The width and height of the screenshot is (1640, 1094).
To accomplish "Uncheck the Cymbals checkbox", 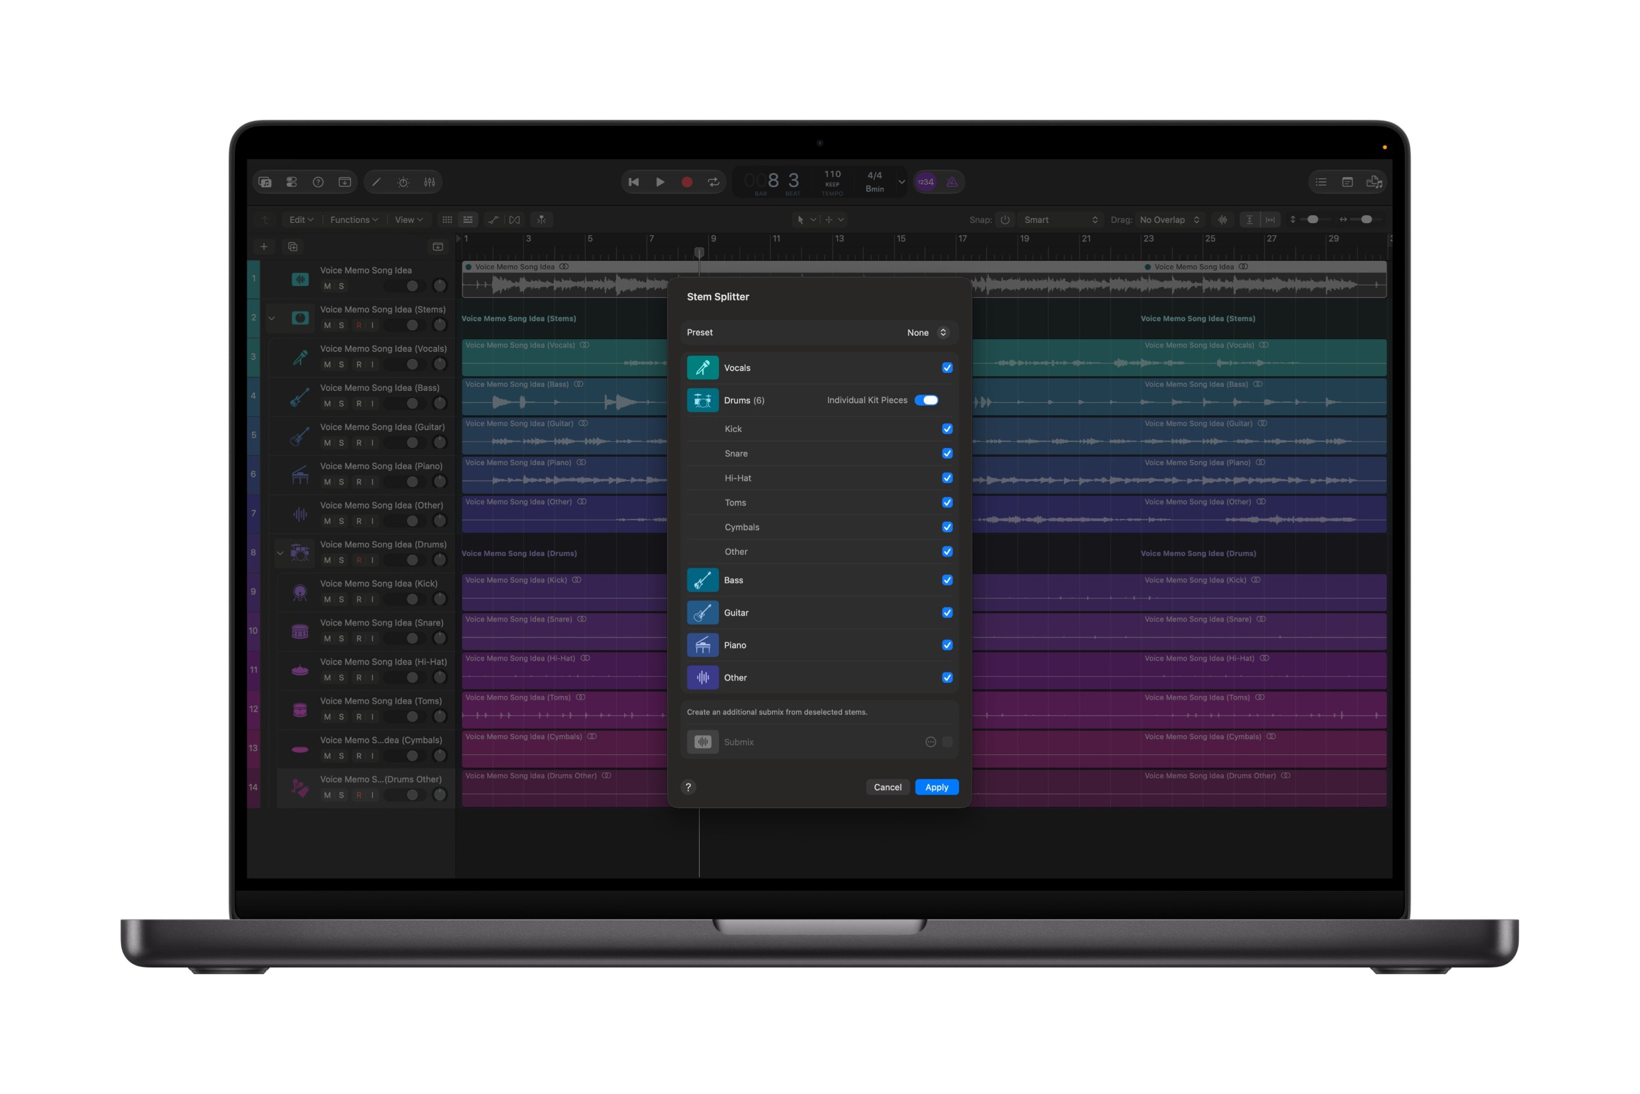I will point(947,527).
